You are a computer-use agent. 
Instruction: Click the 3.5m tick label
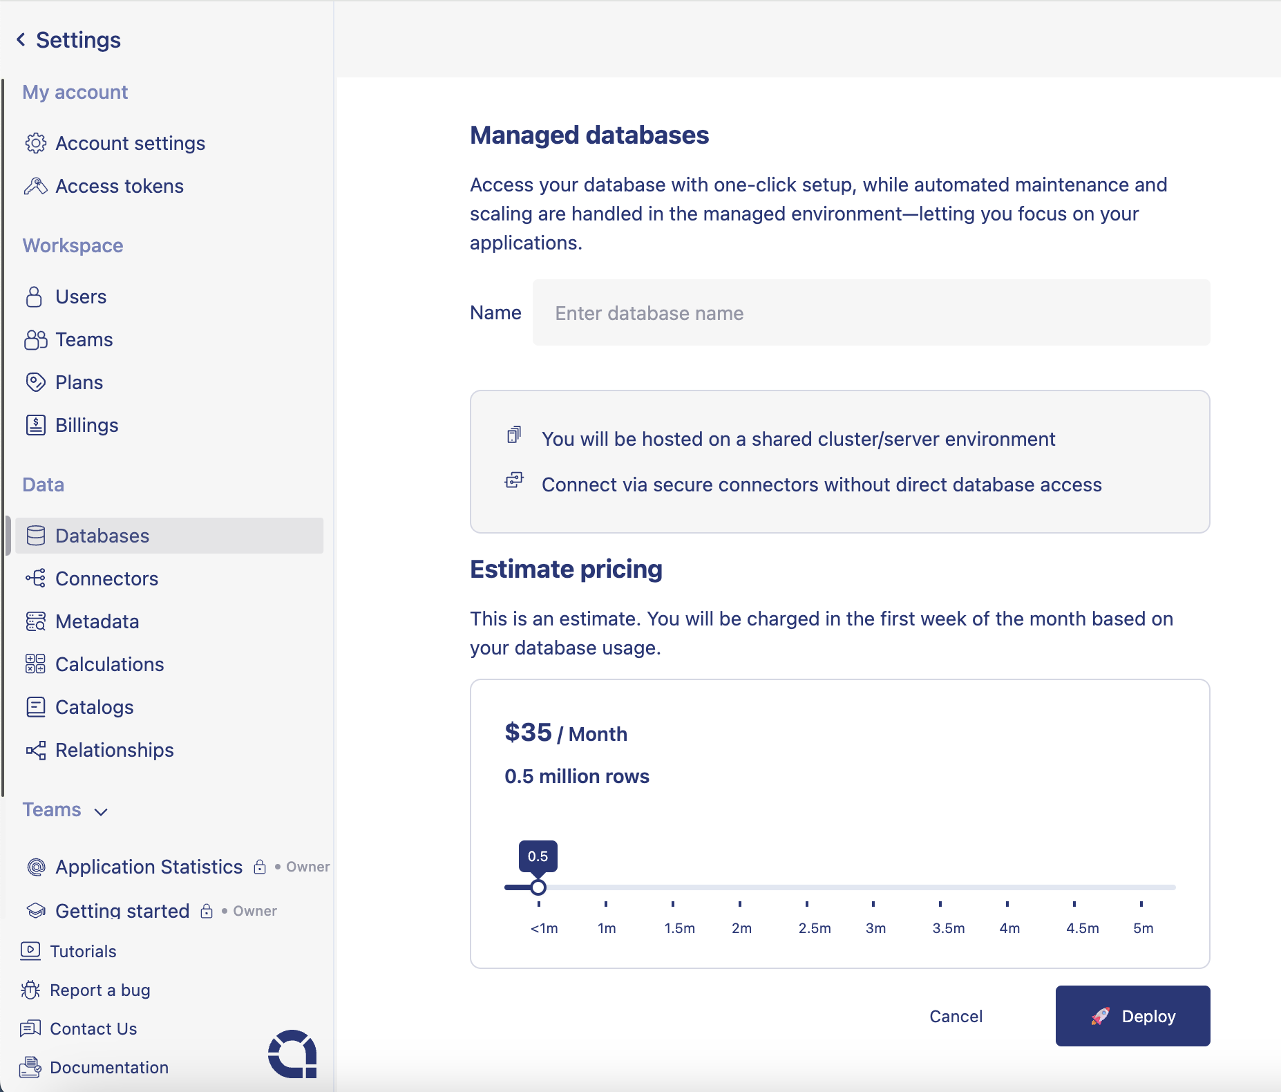[x=948, y=928]
